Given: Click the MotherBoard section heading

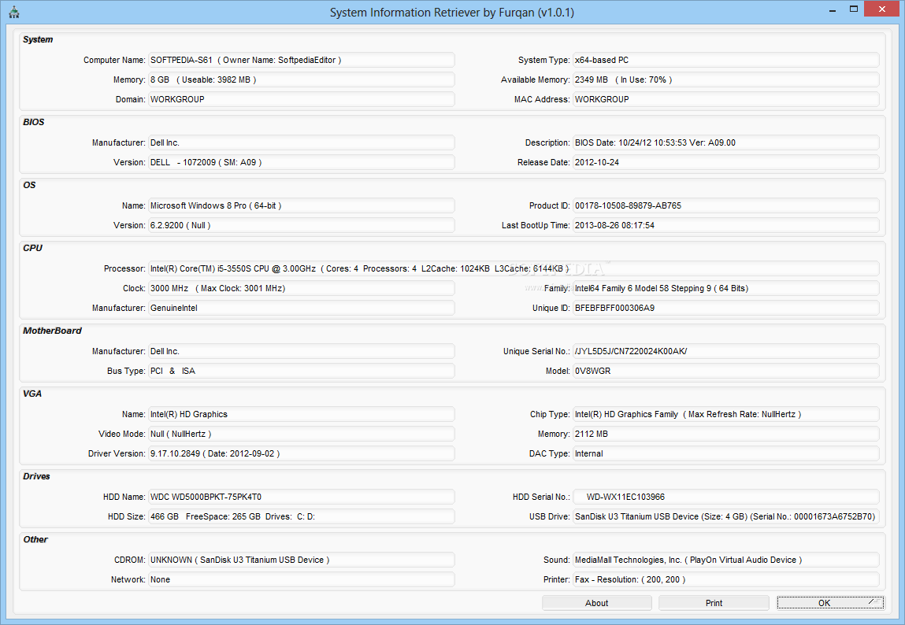Looking at the screenshot, I should pyautogui.click(x=53, y=331).
